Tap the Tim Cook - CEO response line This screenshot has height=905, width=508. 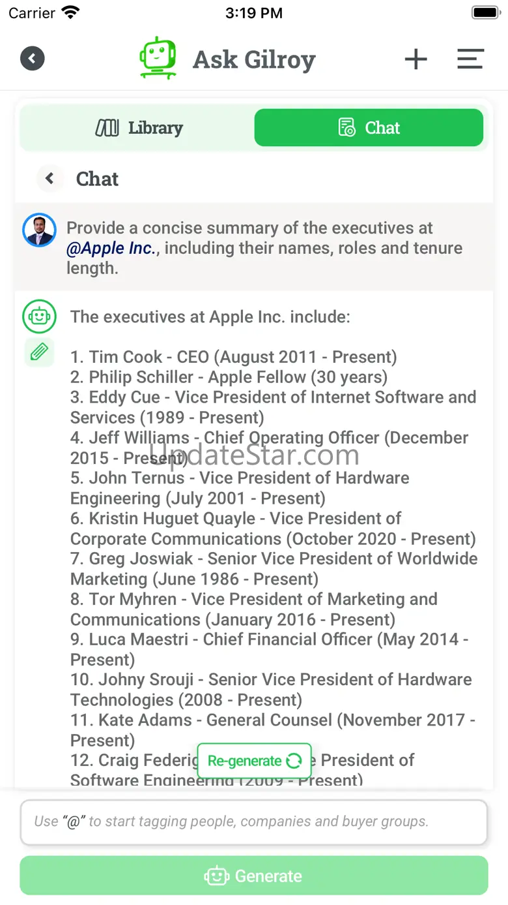click(x=233, y=358)
